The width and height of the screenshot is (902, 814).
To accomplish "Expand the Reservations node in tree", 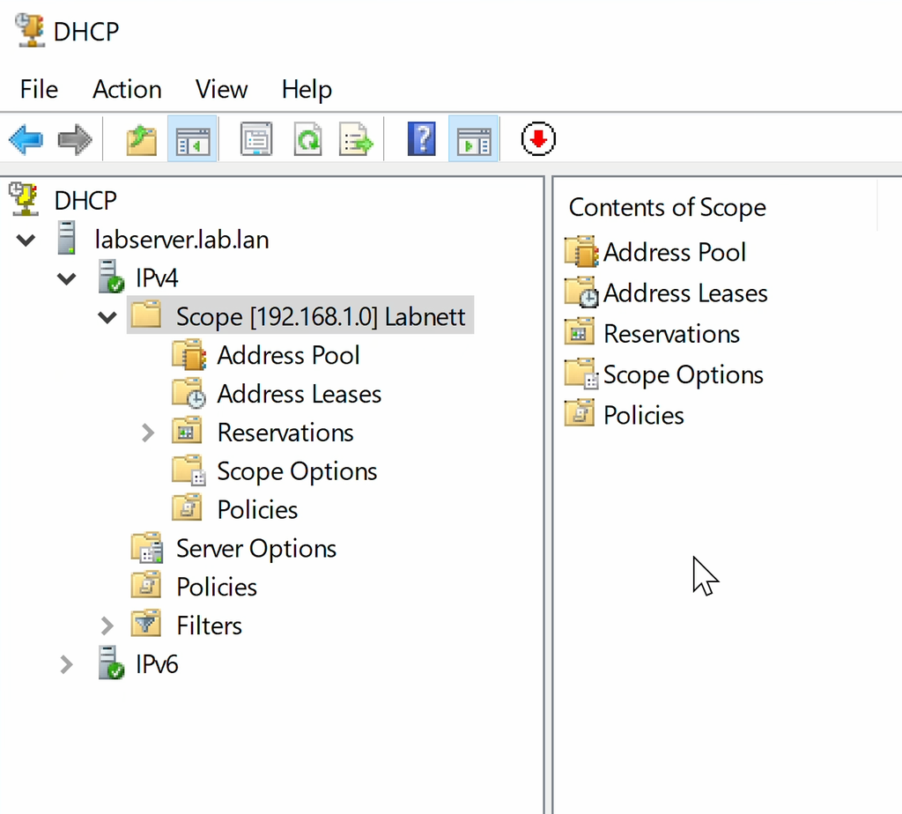I will (x=148, y=433).
